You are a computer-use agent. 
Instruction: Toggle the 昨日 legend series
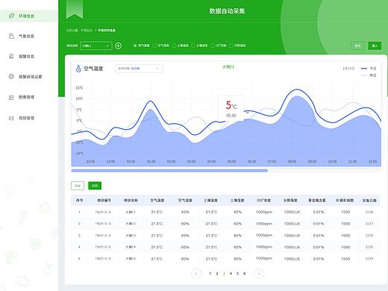369,75
